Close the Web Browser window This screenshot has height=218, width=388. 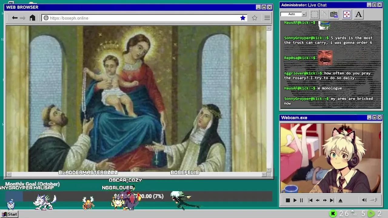coord(269,7)
